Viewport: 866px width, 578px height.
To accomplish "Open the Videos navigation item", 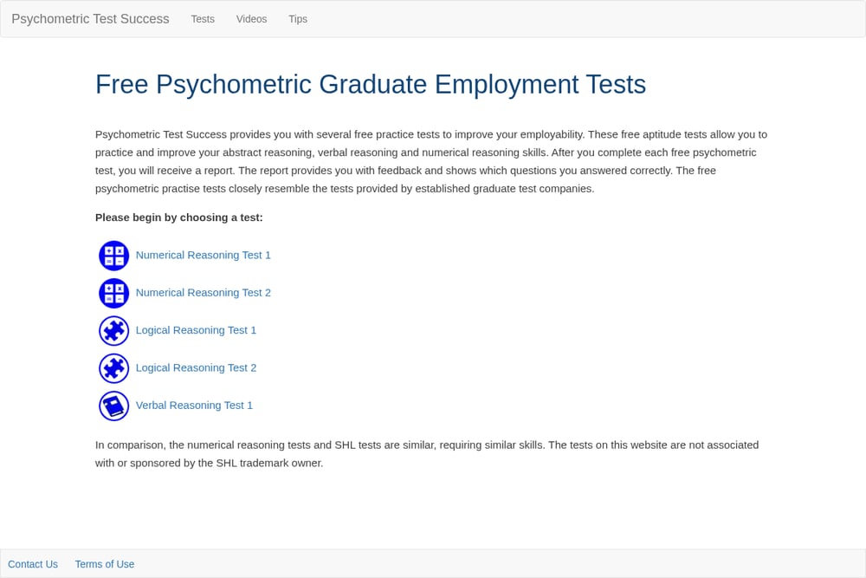I will tap(251, 19).
